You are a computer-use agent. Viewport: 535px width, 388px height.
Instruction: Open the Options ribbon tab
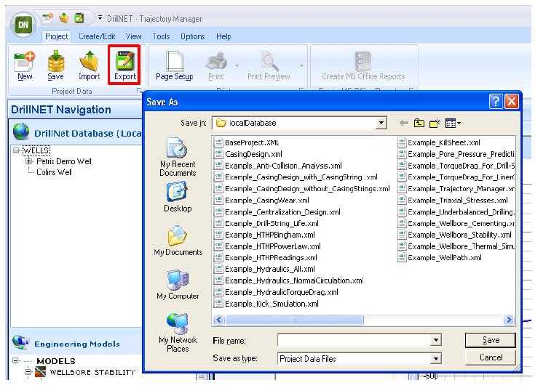click(193, 36)
